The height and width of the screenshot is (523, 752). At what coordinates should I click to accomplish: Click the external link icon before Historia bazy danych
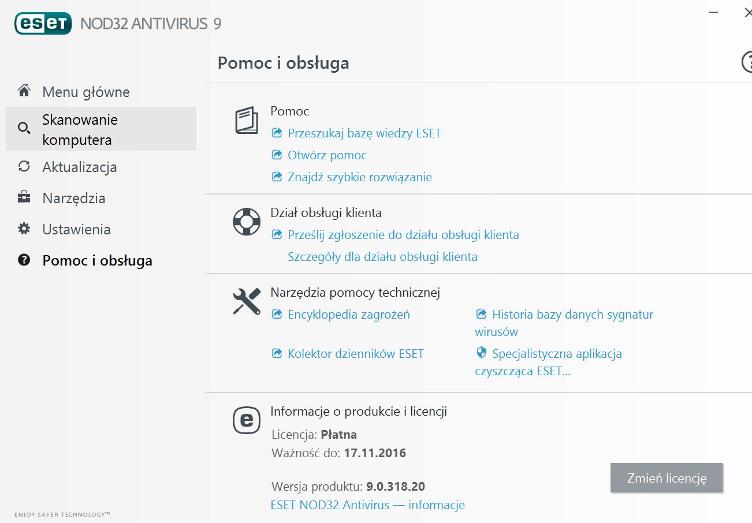coord(481,315)
